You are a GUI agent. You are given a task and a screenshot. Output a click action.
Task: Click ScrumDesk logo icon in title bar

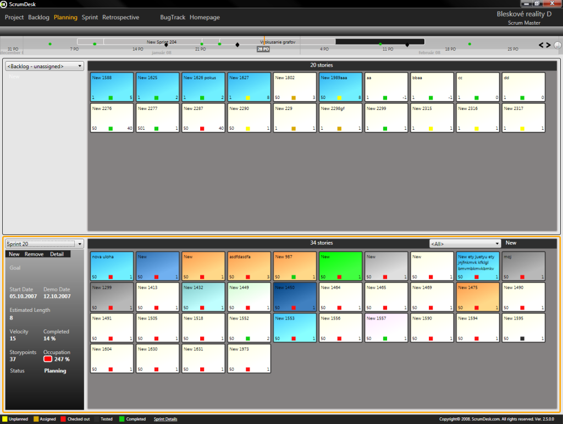(4, 4)
